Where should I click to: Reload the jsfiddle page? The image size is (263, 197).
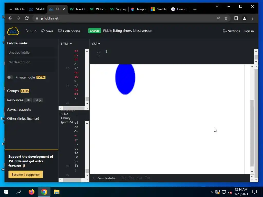click(x=27, y=18)
